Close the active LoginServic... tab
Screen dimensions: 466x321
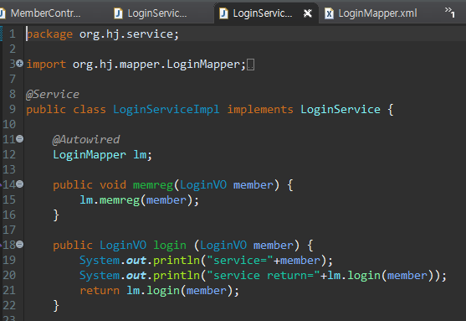(x=308, y=13)
